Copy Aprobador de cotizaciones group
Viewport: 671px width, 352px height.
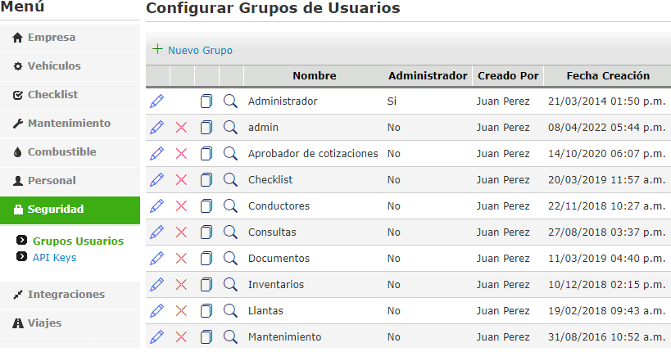click(206, 154)
